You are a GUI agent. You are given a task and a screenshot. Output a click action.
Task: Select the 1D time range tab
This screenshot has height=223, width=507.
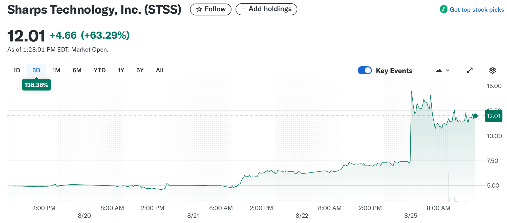[x=17, y=70]
